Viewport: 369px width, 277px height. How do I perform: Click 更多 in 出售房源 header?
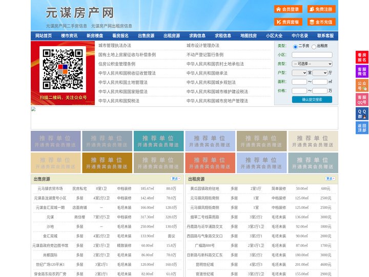click(176, 179)
